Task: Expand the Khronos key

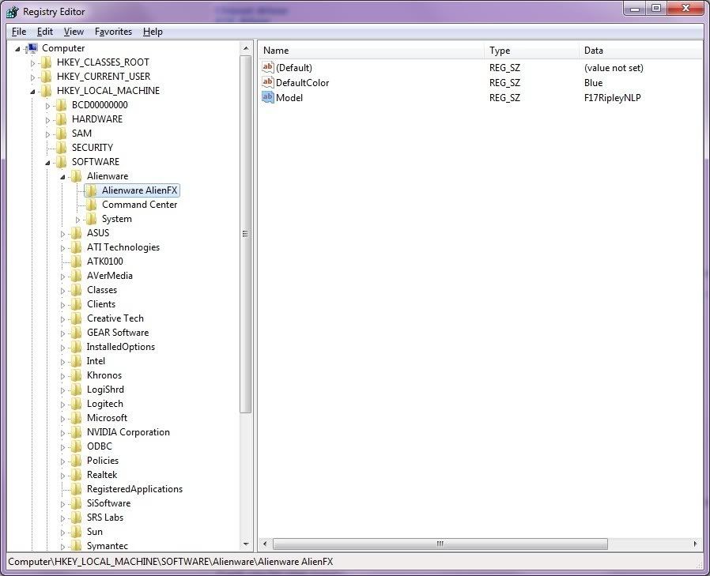Action: click(x=62, y=376)
